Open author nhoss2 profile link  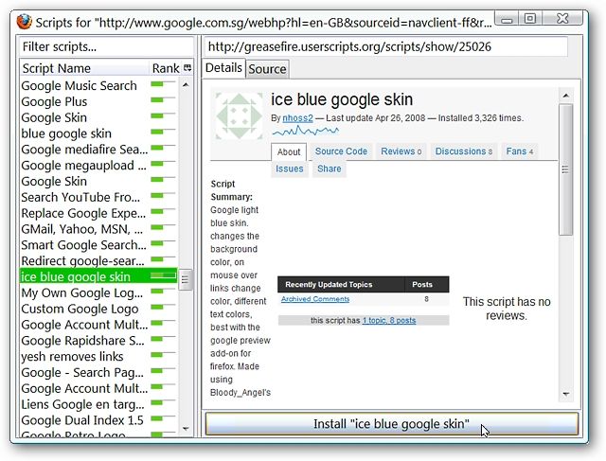click(x=297, y=118)
